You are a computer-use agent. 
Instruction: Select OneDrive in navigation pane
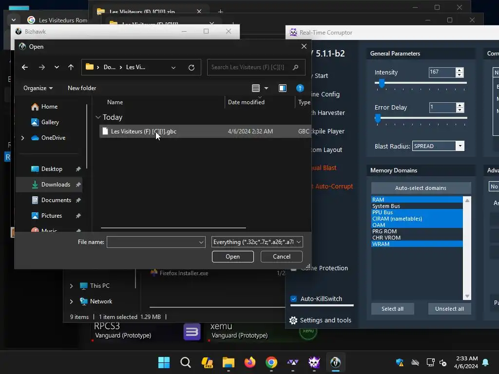[48, 138]
